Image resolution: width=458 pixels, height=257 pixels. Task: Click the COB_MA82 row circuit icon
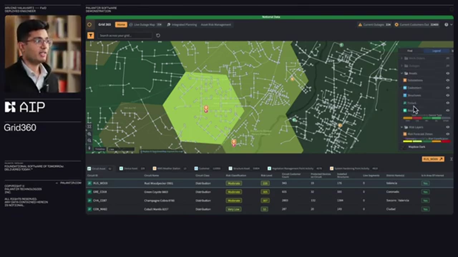89,209
